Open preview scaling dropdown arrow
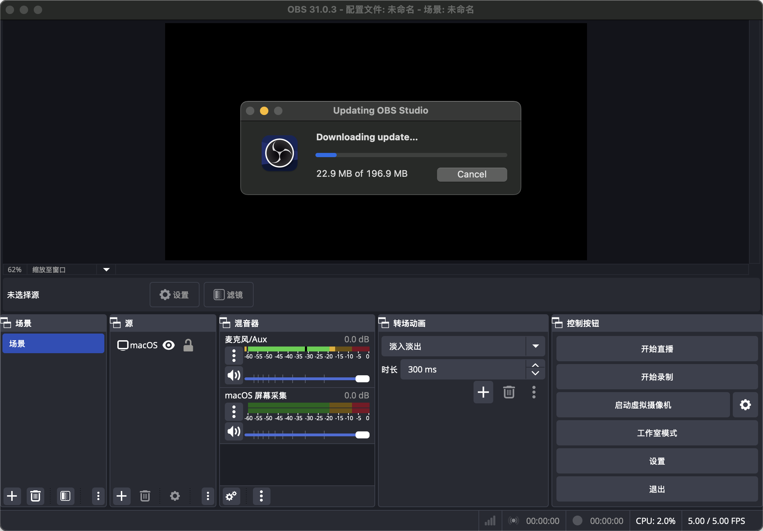Screen dimensions: 763x531 click(106, 270)
